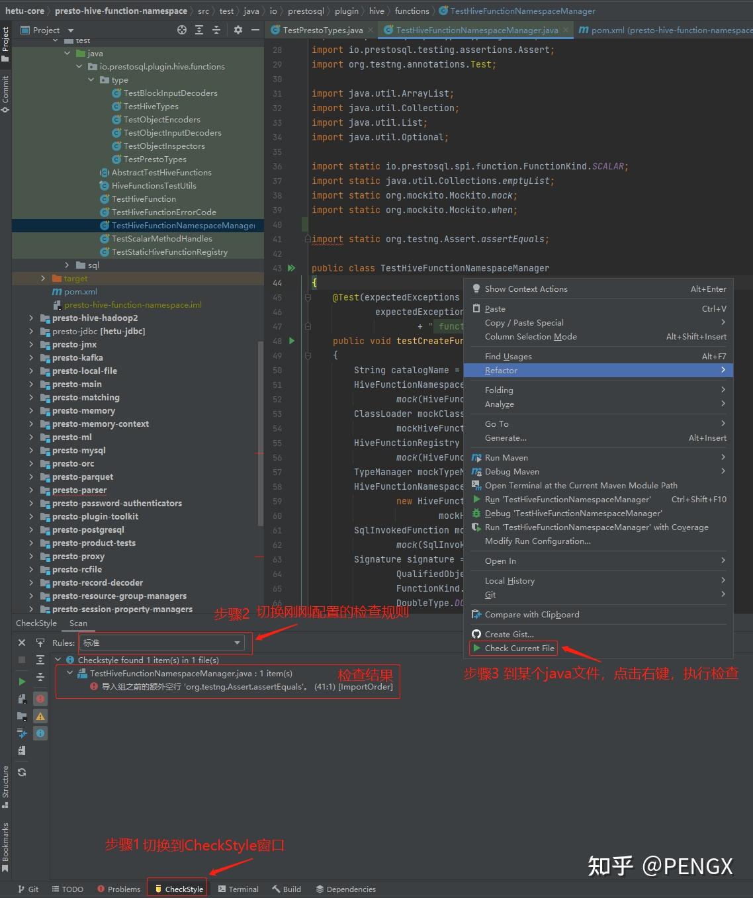Viewport: 753px width, 898px height.
Task: Click the check changelist files icon
Action: (x=22, y=750)
